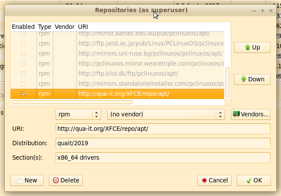The width and height of the screenshot is (281, 196).
Task: Open the Vendors editor
Action: click(x=250, y=115)
